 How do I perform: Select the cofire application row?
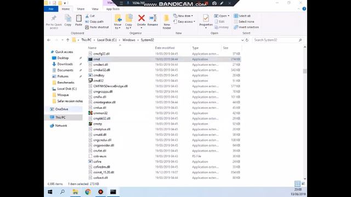pos(164,161)
